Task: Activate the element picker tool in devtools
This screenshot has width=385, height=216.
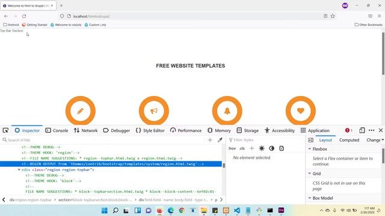Action: (x=5, y=130)
